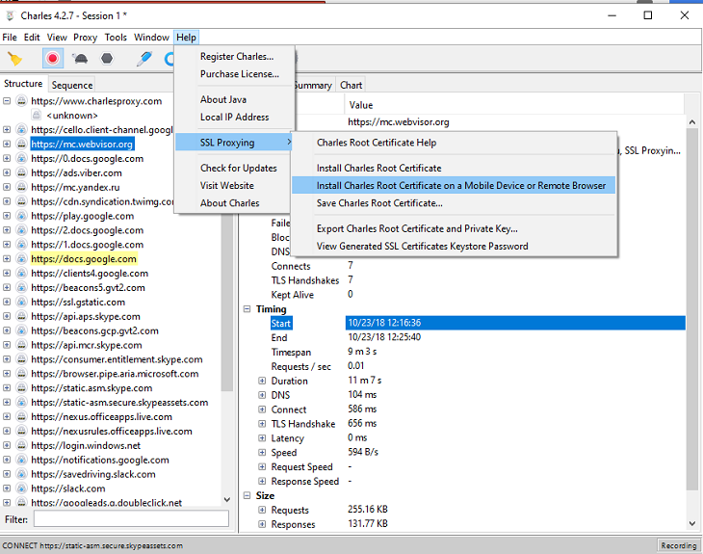Click into the Filter text field
Viewport: 703px width, 554px height.
pyautogui.click(x=131, y=519)
